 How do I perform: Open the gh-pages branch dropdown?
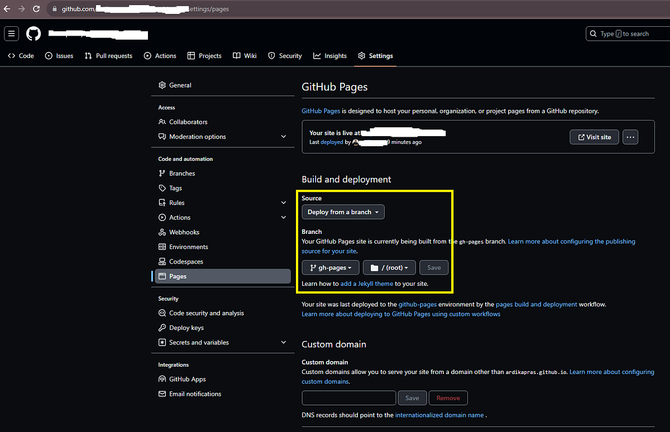331,268
